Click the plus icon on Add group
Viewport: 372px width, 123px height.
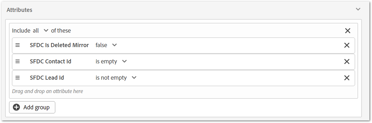tap(17, 107)
